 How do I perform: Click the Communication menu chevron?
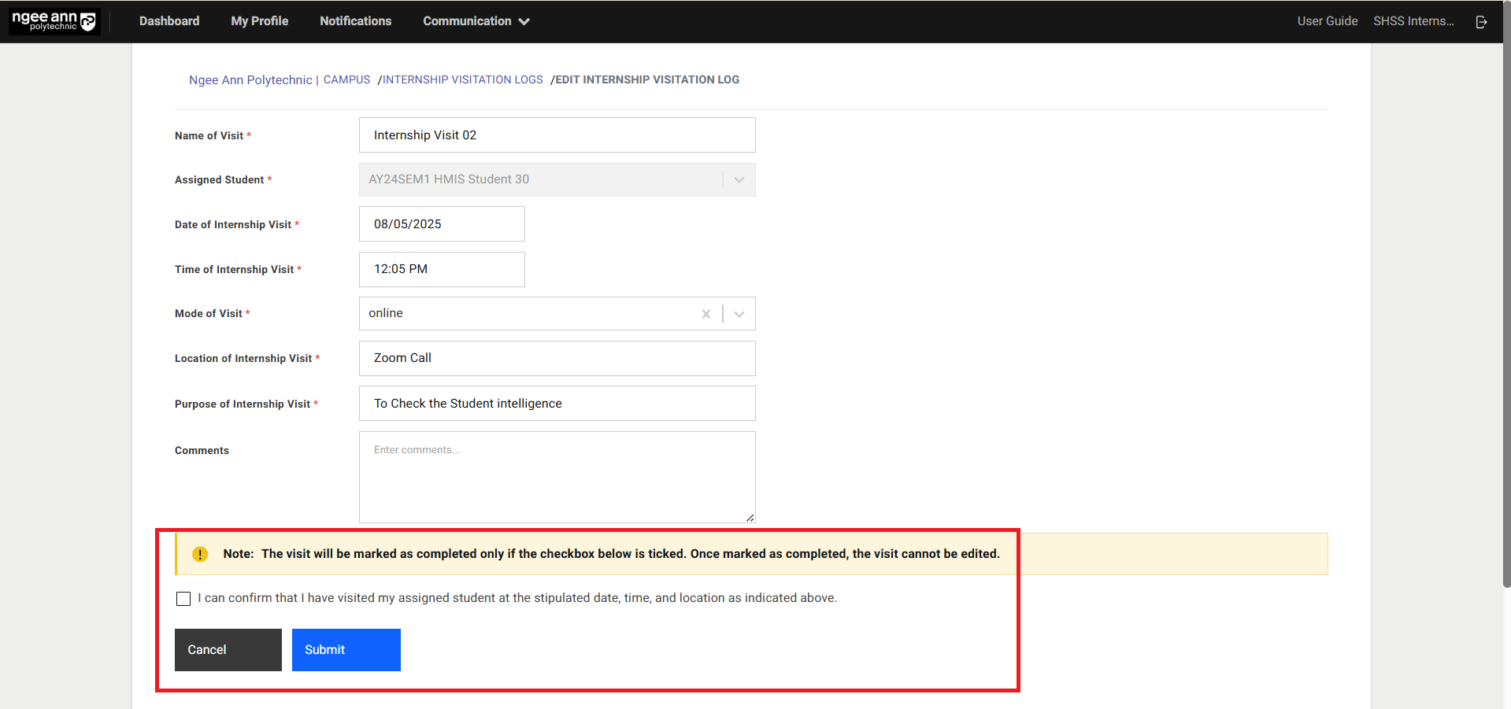pyautogui.click(x=524, y=21)
